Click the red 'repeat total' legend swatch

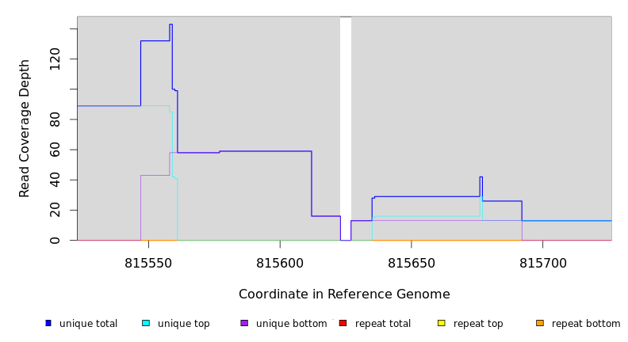coord(343,323)
